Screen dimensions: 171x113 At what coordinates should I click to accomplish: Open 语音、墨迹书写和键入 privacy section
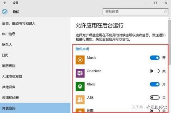pos(19,23)
